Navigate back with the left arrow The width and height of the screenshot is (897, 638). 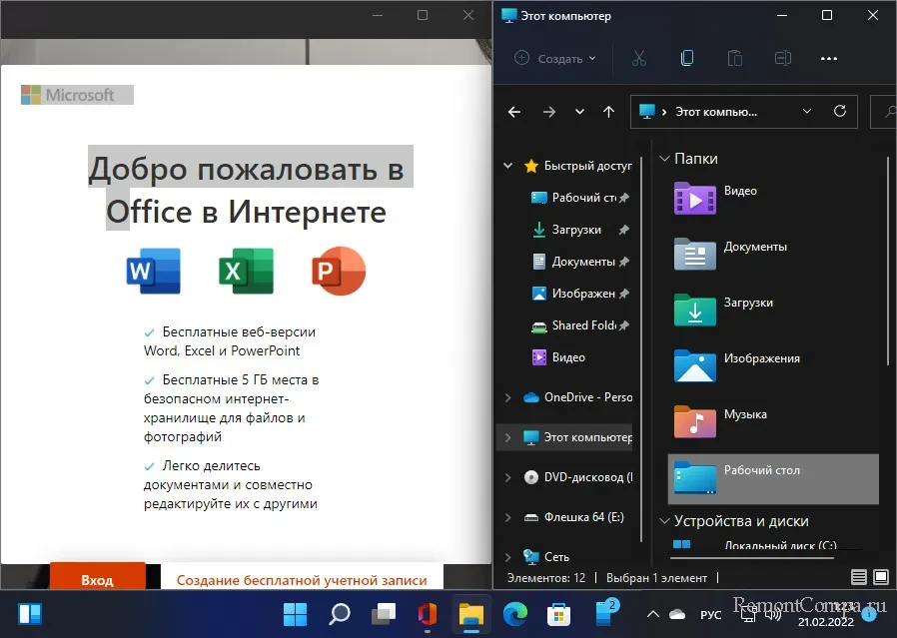click(514, 112)
